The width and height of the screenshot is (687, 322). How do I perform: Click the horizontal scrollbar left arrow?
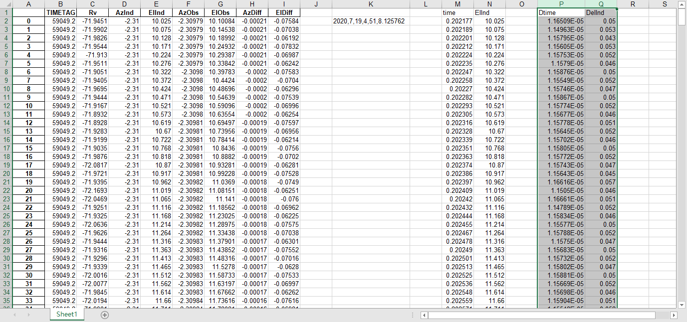click(x=424, y=315)
